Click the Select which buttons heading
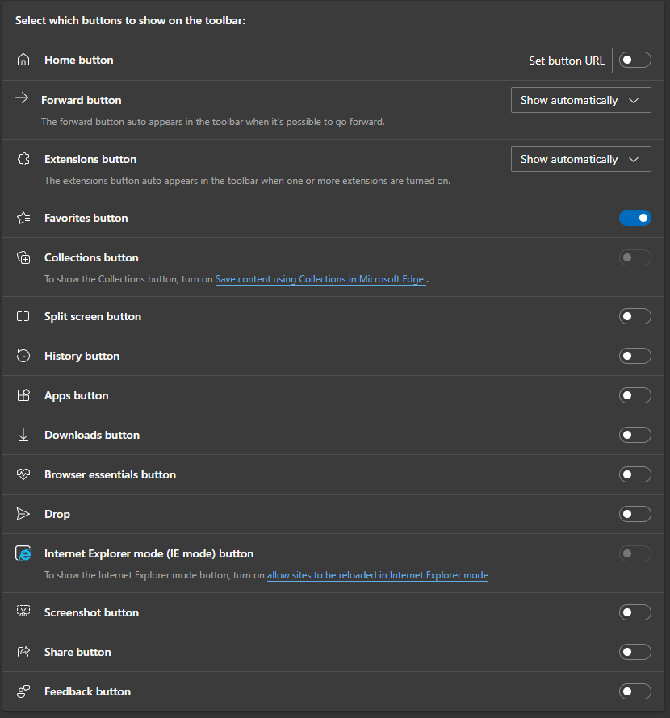The height and width of the screenshot is (718, 670). [130, 21]
